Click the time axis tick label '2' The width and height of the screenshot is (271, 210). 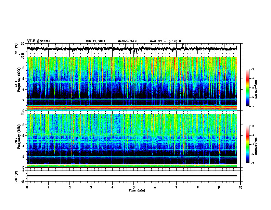click(70, 187)
